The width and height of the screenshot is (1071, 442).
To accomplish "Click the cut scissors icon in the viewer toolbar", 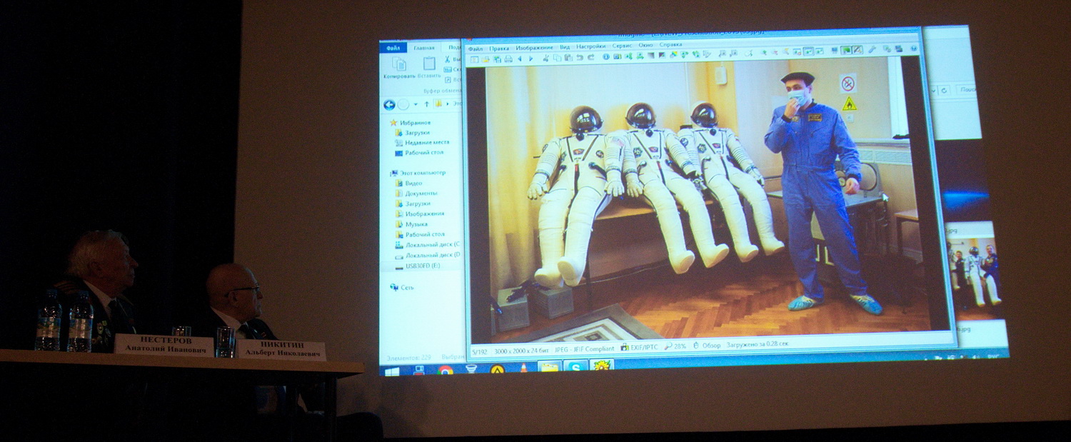I will click(546, 58).
